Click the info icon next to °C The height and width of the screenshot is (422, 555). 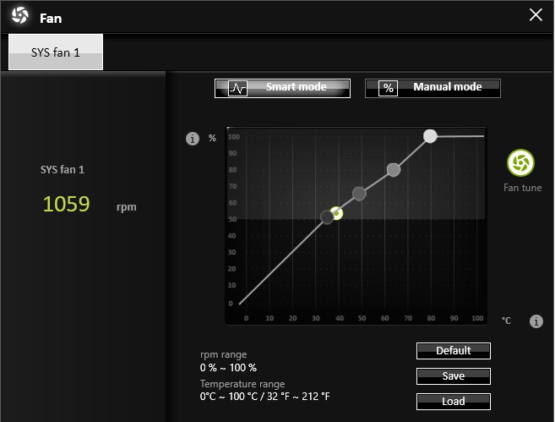[x=536, y=321]
